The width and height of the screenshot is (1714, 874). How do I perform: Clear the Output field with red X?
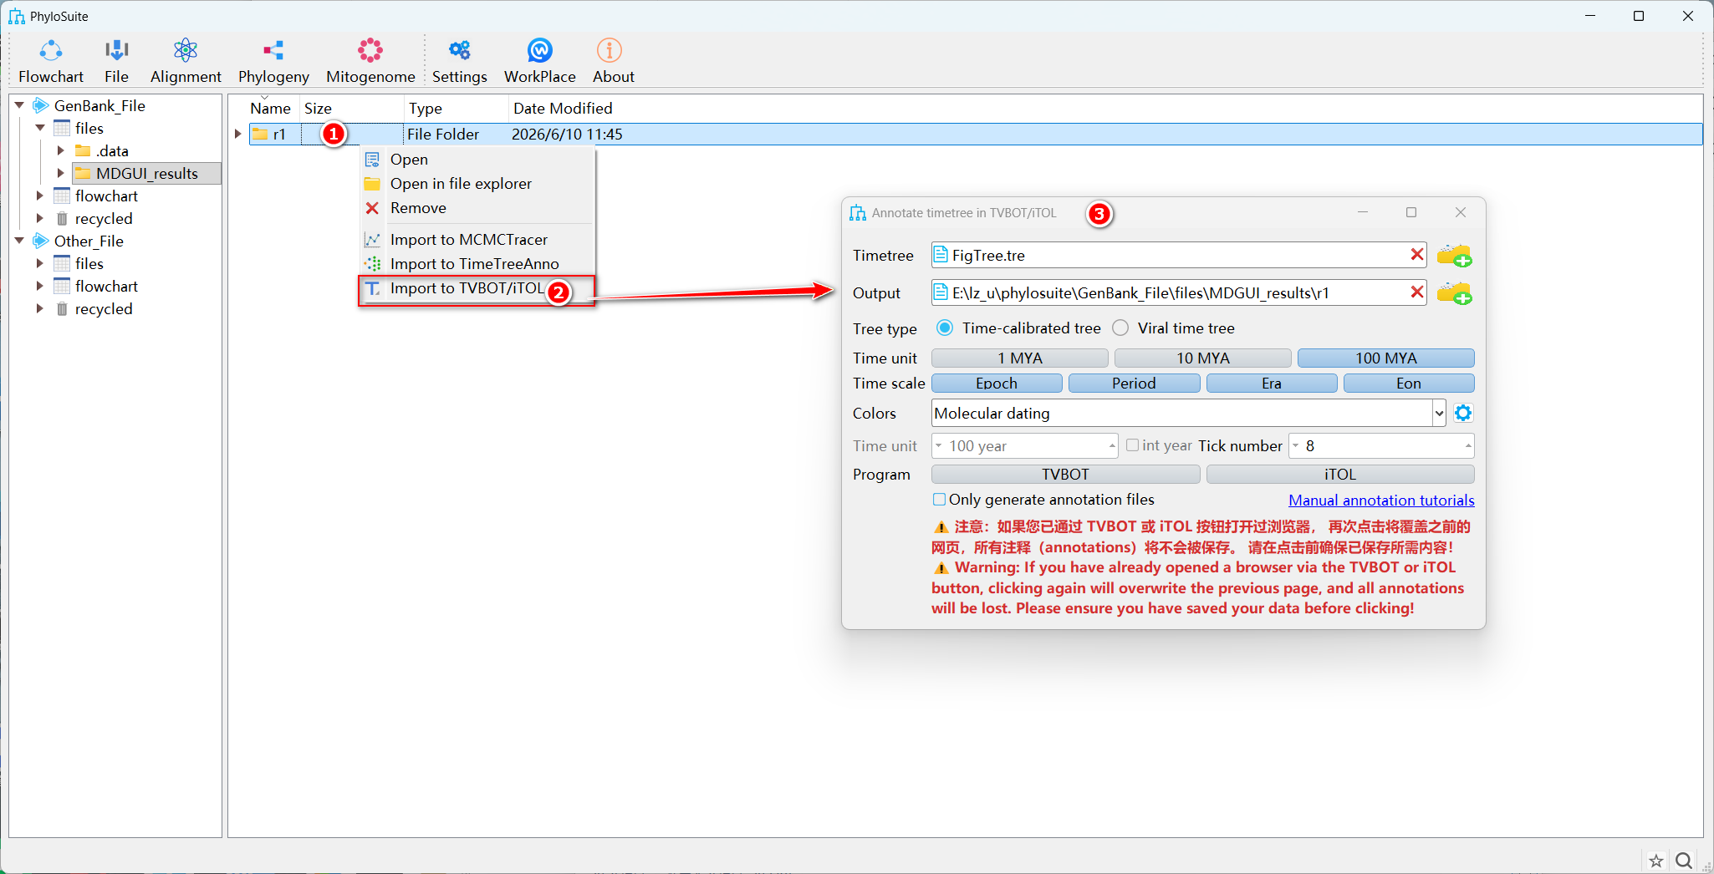[1416, 292]
